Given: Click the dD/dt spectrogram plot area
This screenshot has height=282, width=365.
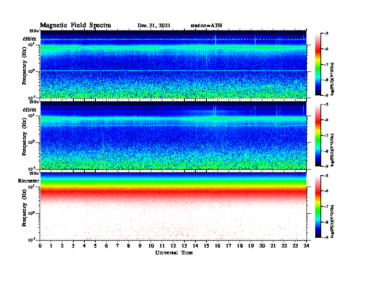Looking at the screenshot, I should 173,135.
